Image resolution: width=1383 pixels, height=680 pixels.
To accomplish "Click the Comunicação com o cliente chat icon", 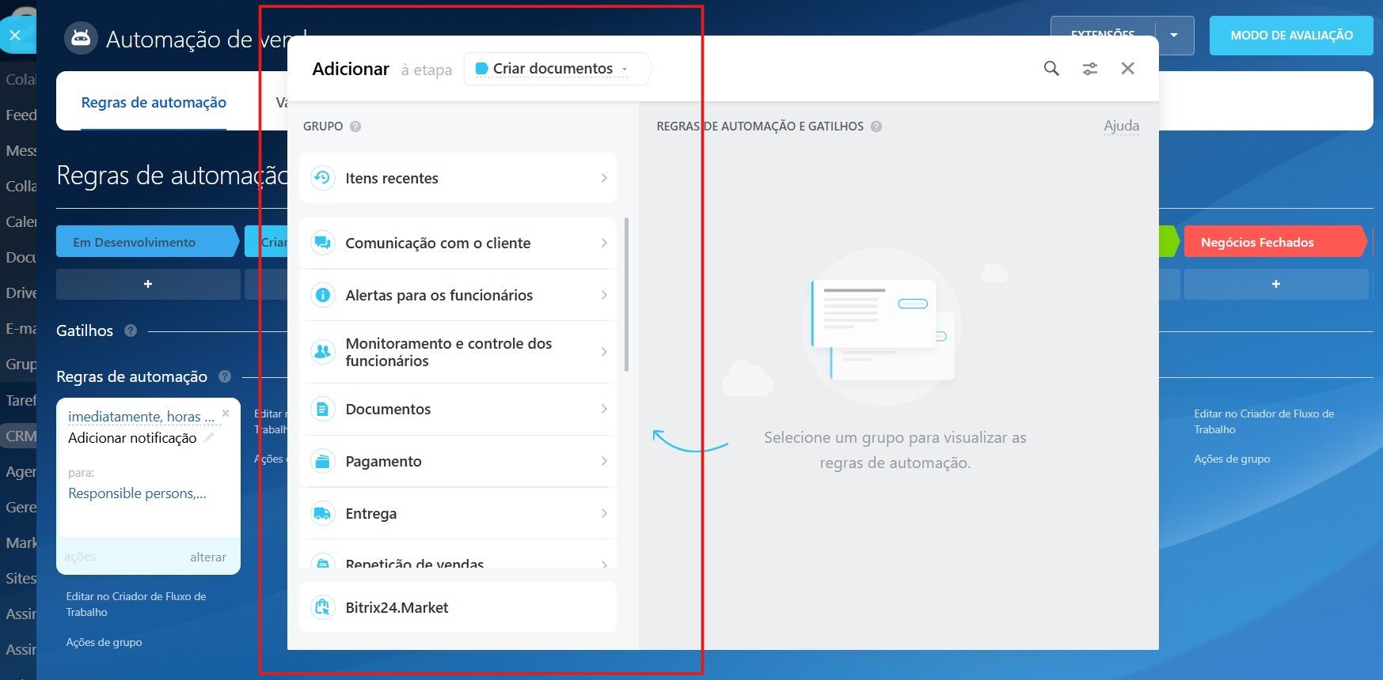I will point(322,243).
